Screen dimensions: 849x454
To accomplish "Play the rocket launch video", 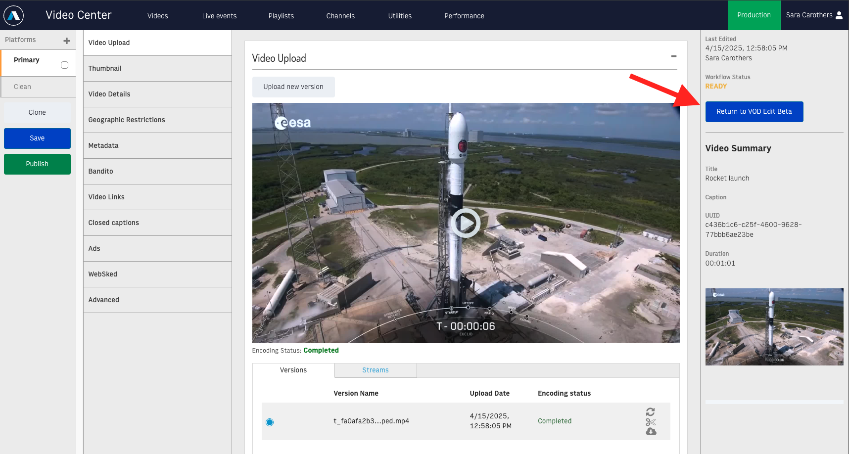I will (466, 223).
